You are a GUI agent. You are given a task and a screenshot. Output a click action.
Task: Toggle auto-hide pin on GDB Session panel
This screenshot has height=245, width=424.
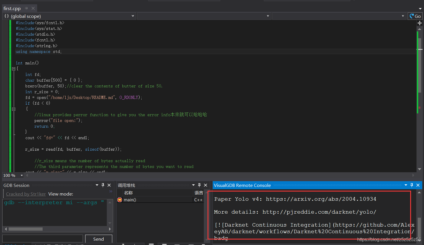(103, 185)
